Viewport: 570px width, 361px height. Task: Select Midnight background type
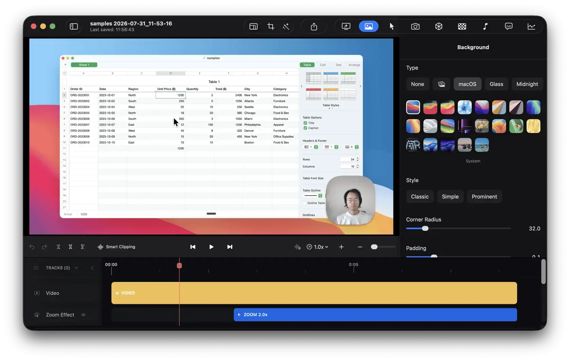[527, 84]
